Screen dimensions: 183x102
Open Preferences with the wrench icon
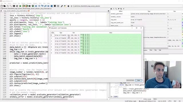pos(62,6)
